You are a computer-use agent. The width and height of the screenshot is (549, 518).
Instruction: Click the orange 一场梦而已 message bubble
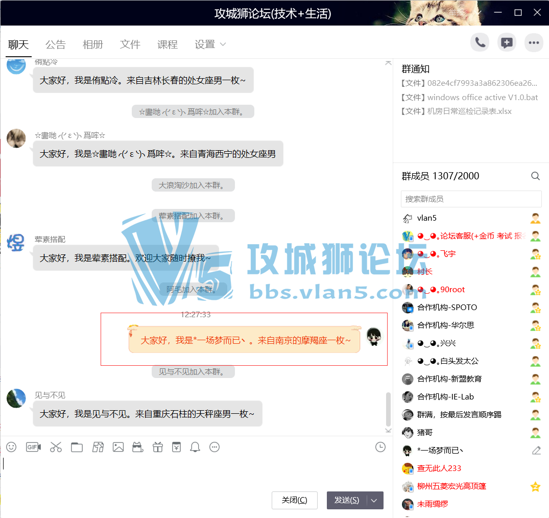click(x=245, y=340)
